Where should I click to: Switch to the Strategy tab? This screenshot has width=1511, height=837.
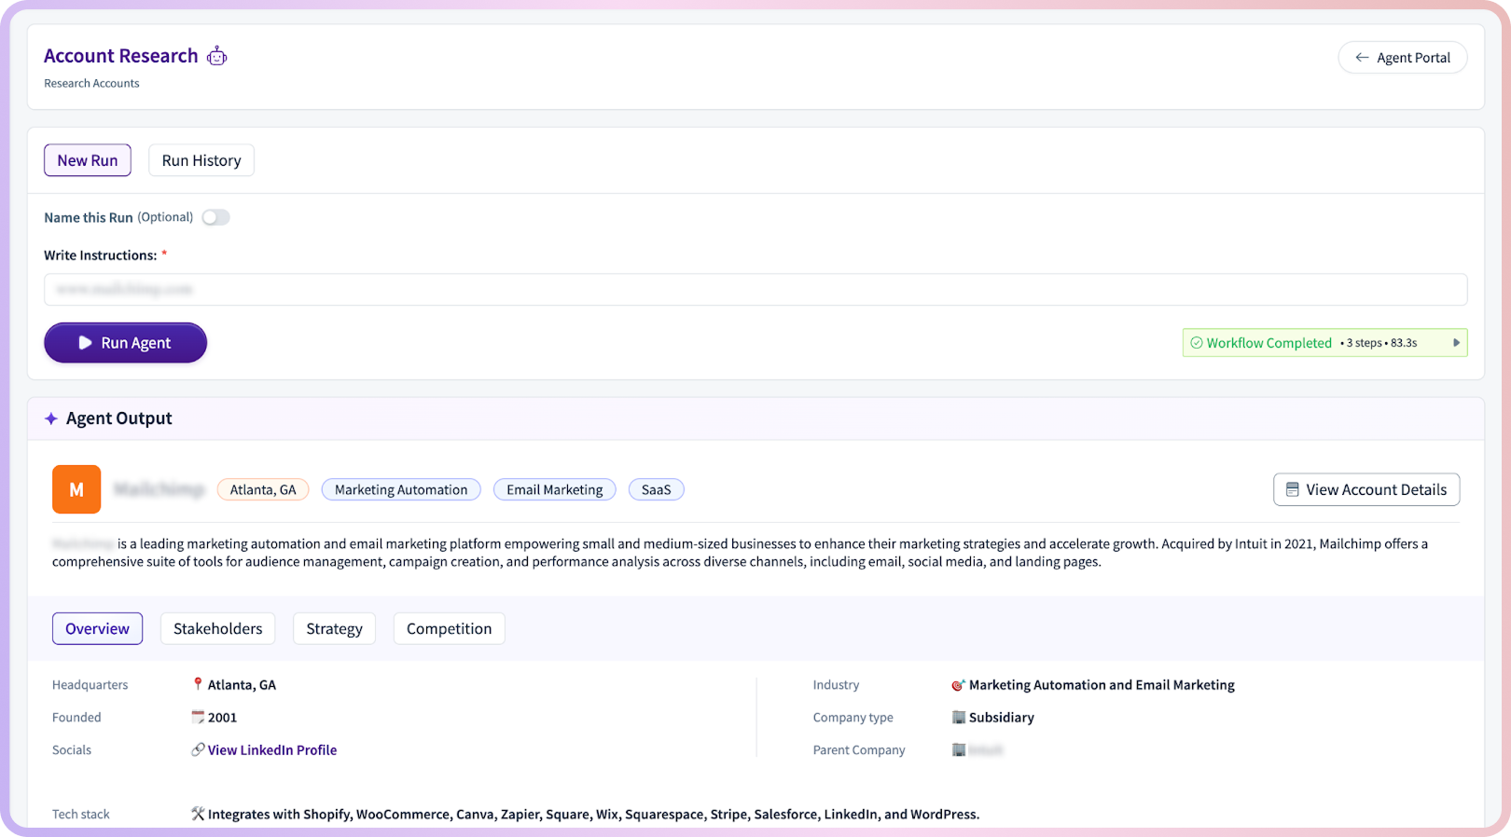pyautogui.click(x=334, y=628)
